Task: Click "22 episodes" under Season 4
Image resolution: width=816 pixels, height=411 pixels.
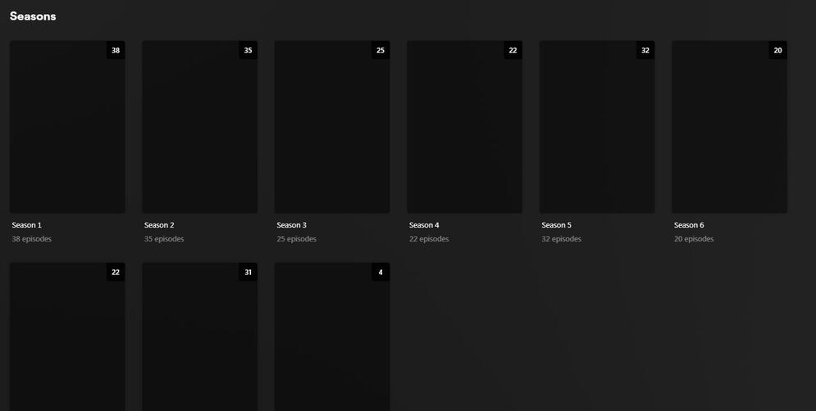Action: click(x=429, y=239)
